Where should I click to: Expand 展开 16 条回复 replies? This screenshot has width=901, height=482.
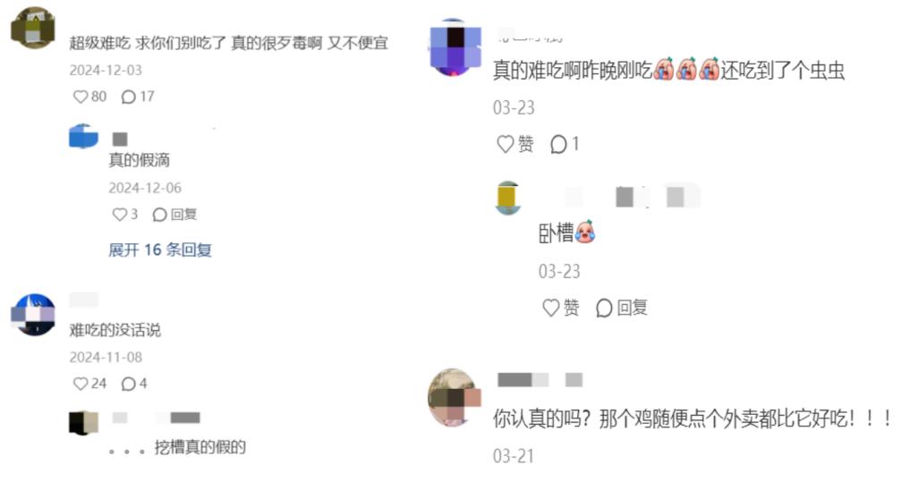click(x=160, y=249)
